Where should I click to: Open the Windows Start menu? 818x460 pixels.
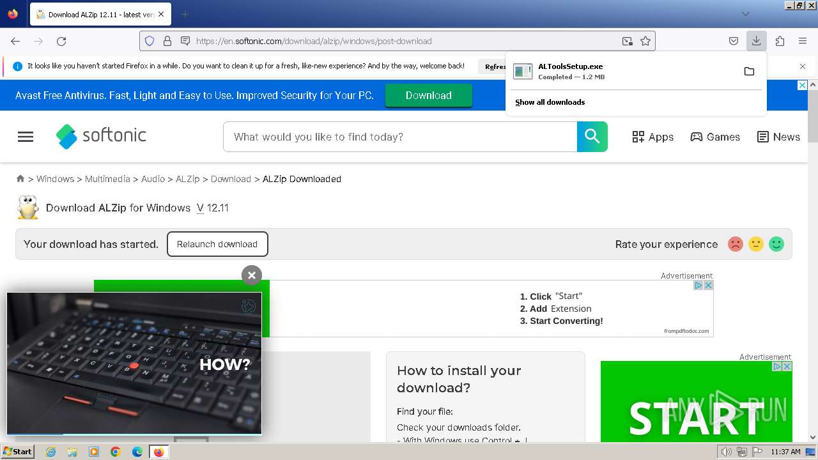(17, 452)
